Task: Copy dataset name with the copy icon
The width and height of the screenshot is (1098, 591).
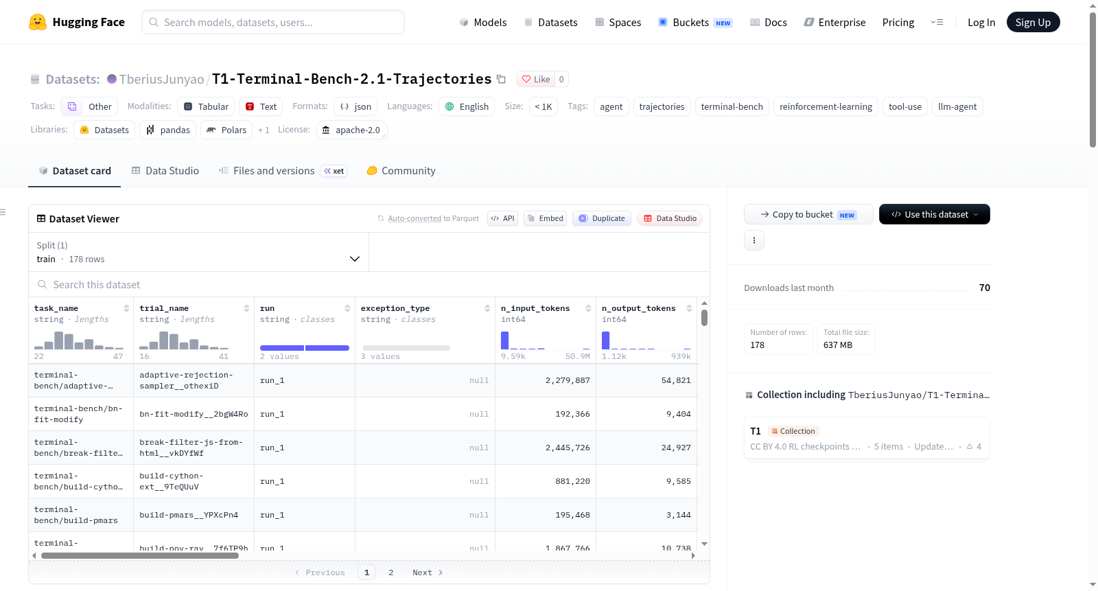Action: [502, 79]
